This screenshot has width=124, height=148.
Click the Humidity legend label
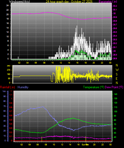click(23, 87)
